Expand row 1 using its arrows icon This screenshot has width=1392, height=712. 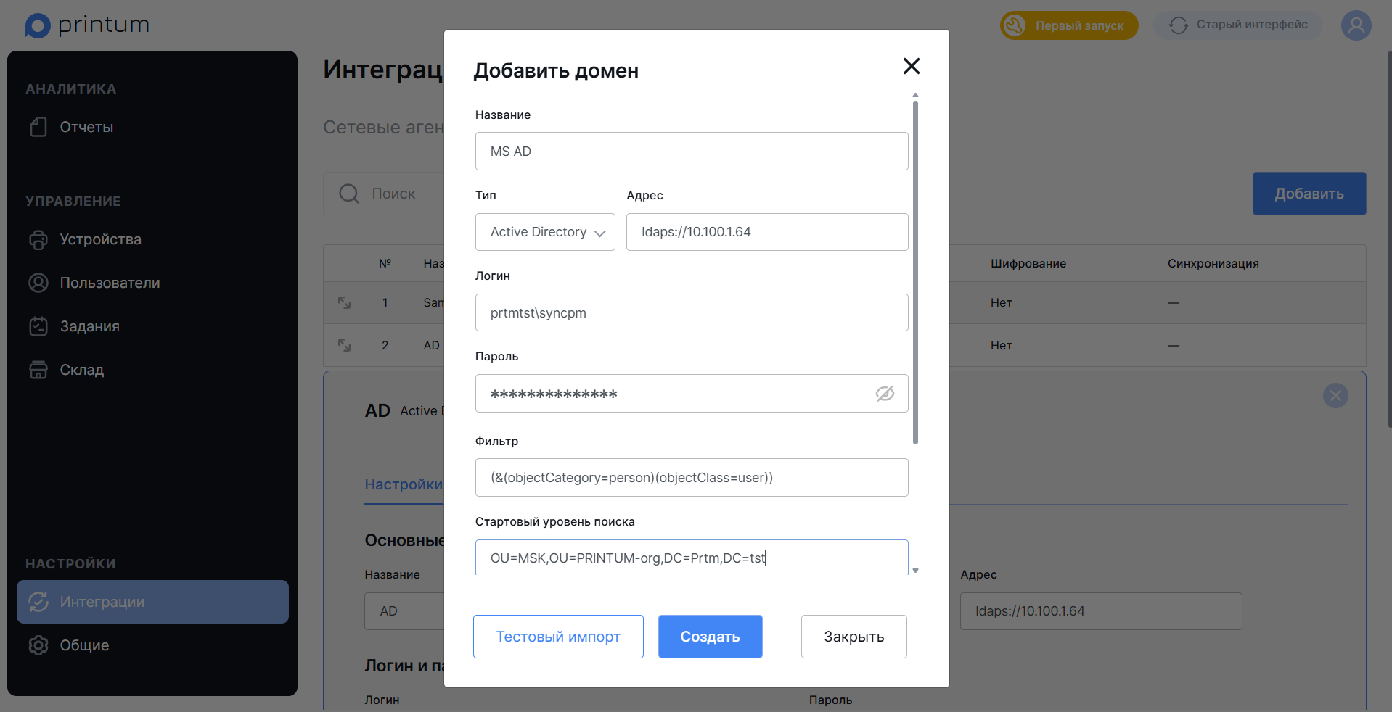pyautogui.click(x=345, y=302)
